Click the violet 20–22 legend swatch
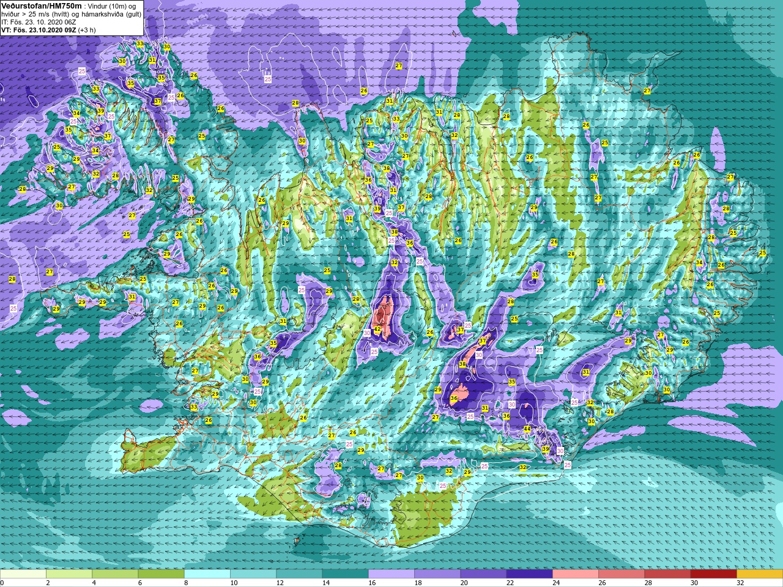Viewport: 783px width, 587px height. 483,574
